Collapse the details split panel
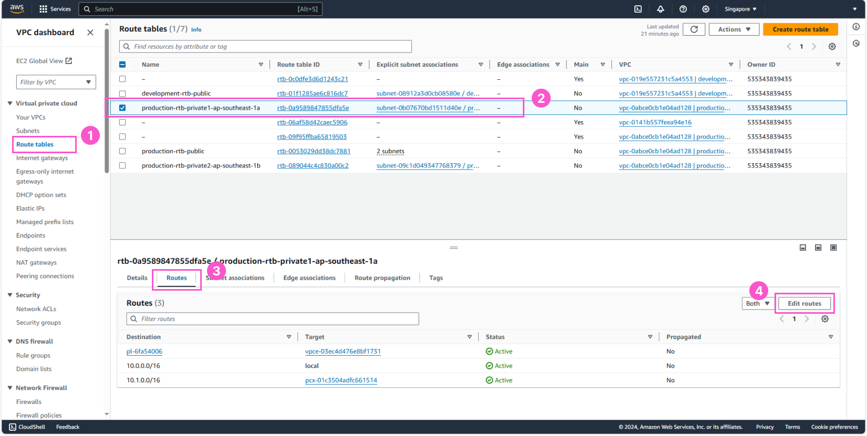Screen dimensions: 867x436 (803, 248)
